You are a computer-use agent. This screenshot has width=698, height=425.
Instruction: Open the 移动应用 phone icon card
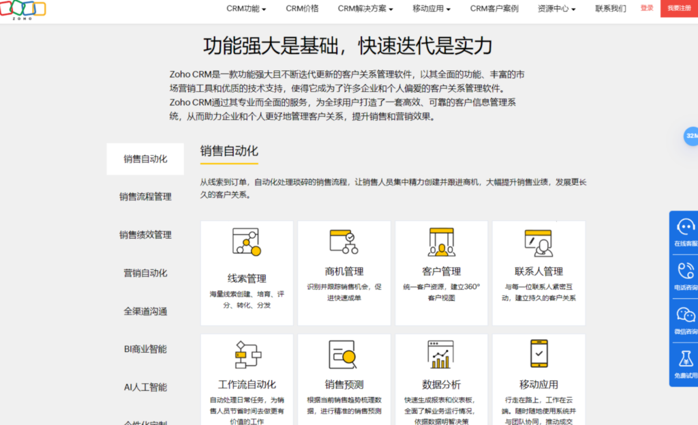[539, 352]
